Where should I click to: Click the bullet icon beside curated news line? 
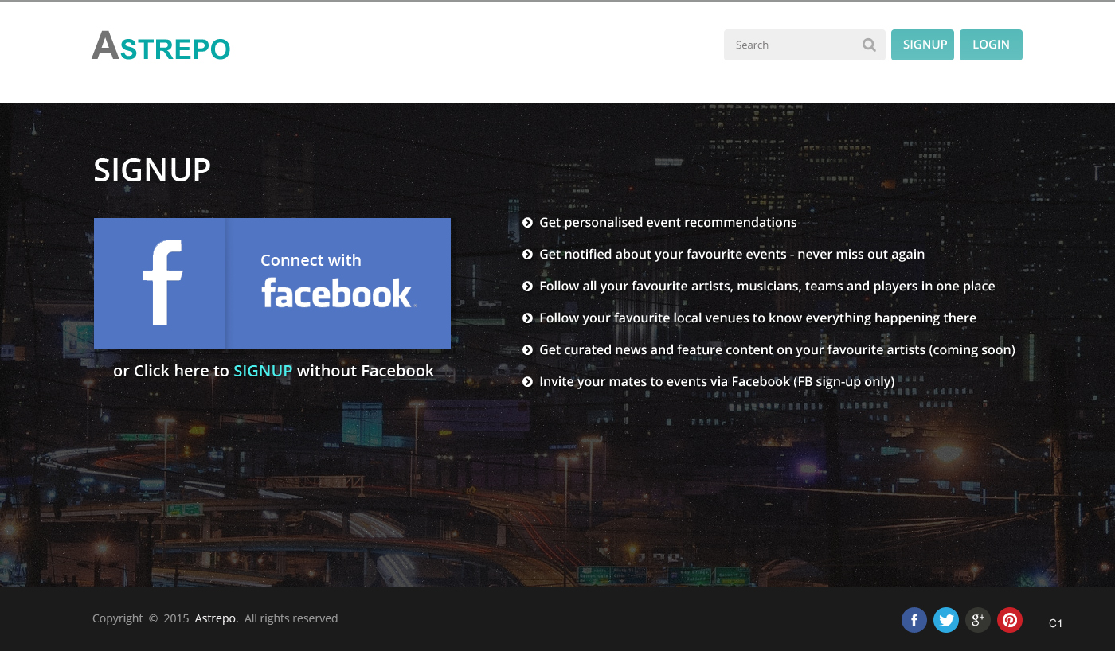click(x=527, y=350)
